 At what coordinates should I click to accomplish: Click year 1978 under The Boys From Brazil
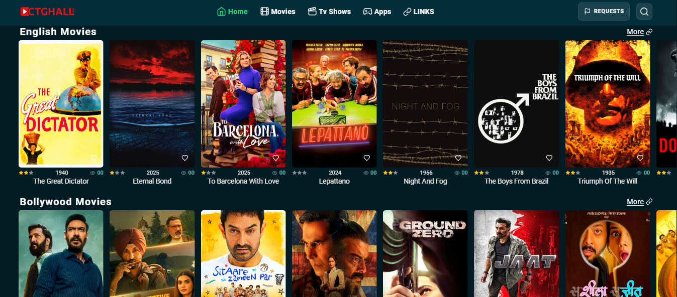click(x=517, y=173)
